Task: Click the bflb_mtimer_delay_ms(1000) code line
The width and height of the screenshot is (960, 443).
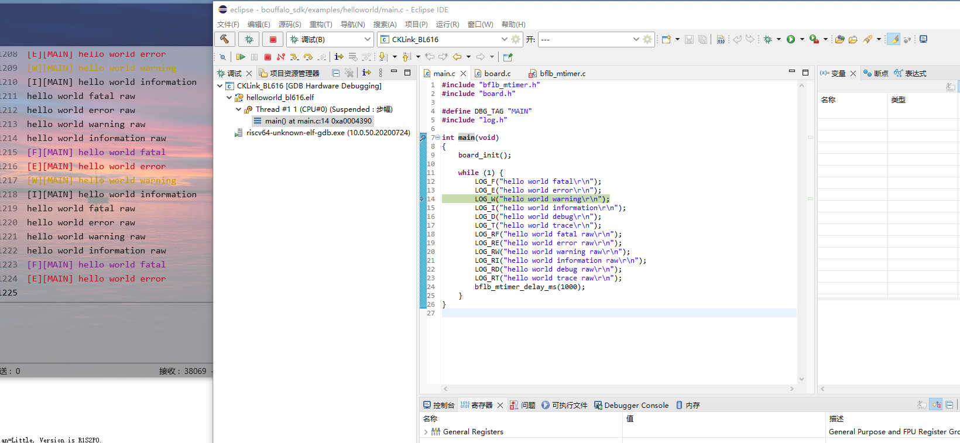Action: (x=530, y=287)
